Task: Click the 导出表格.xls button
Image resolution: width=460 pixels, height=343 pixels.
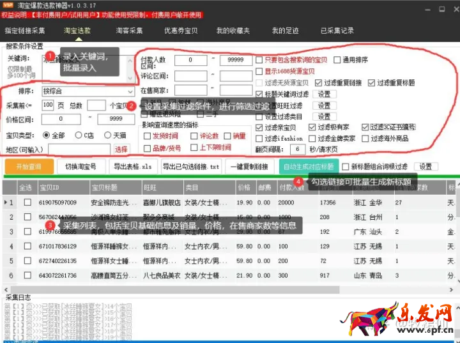Action: [x=133, y=167]
